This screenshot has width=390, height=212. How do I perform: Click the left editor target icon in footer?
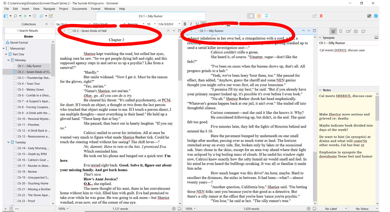174,209
